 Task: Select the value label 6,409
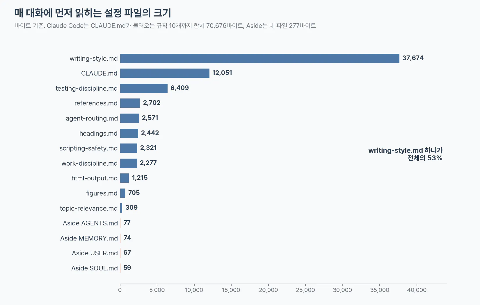pos(179,88)
